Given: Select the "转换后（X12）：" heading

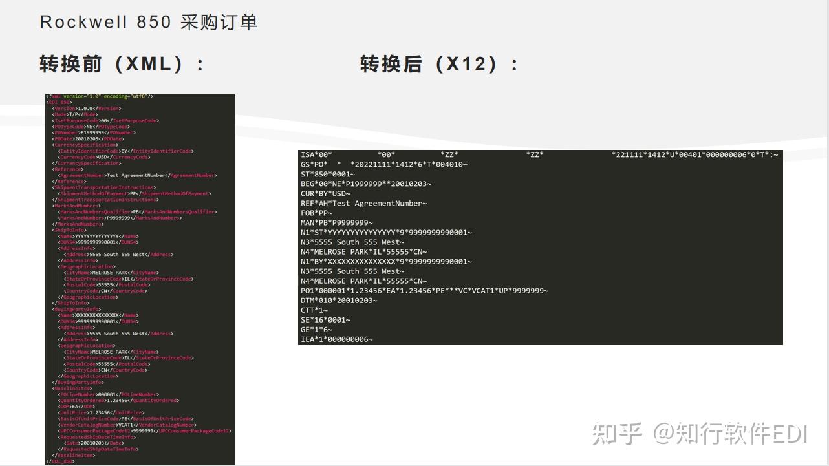Looking at the screenshot, I should pos(440,64).
